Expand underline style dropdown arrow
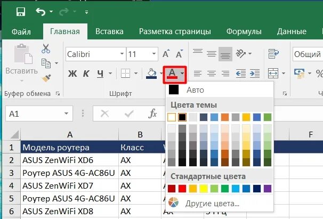The width and height of the screenshot is (323, 219). pyautogui.click(x=110, y=73)
